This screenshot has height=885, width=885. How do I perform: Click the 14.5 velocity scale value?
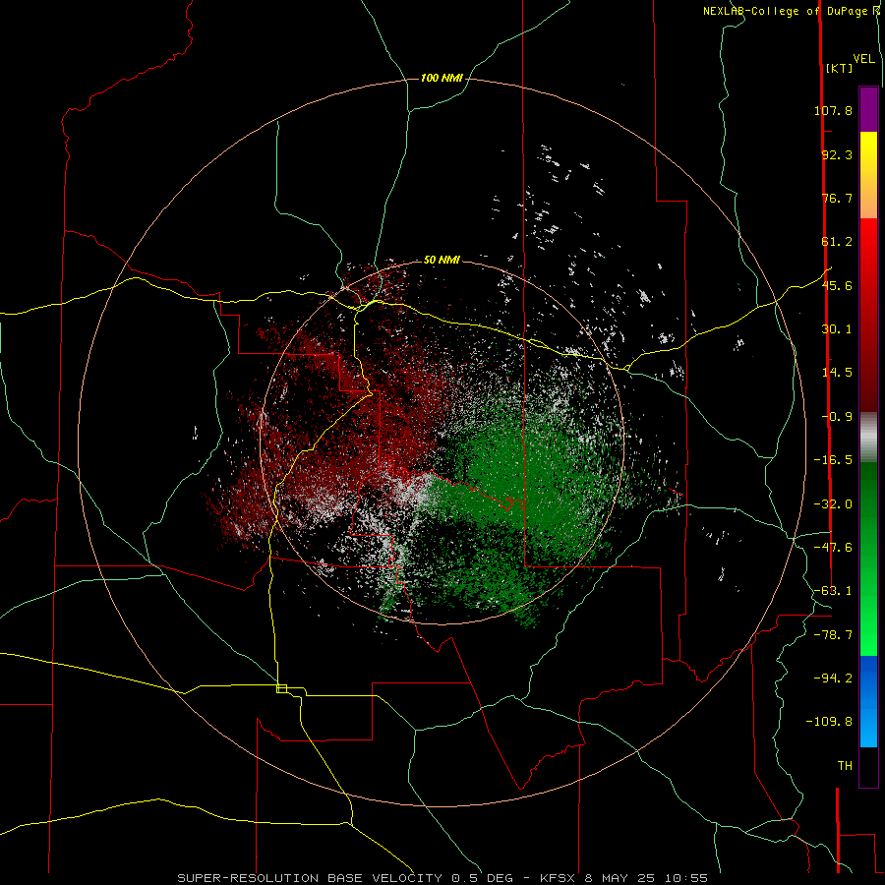coord(837,373)
